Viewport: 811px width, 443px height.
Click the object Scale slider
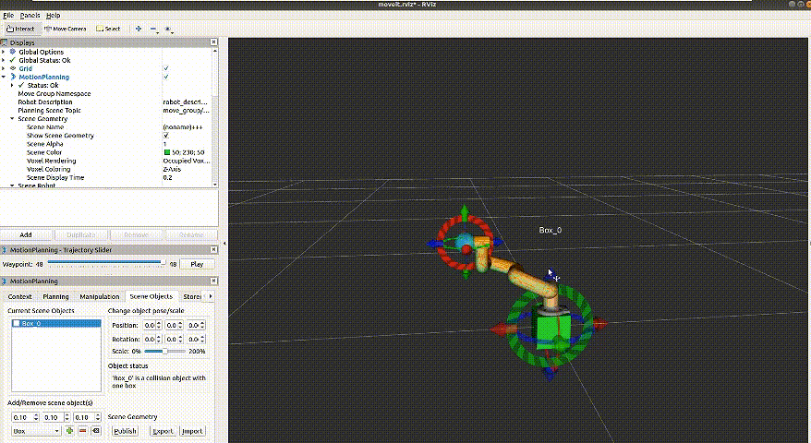pyautogui.click(x=164, y=351)
